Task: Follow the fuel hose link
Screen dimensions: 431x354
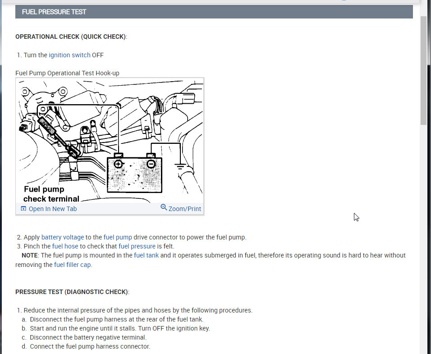Action: [65, 246]
